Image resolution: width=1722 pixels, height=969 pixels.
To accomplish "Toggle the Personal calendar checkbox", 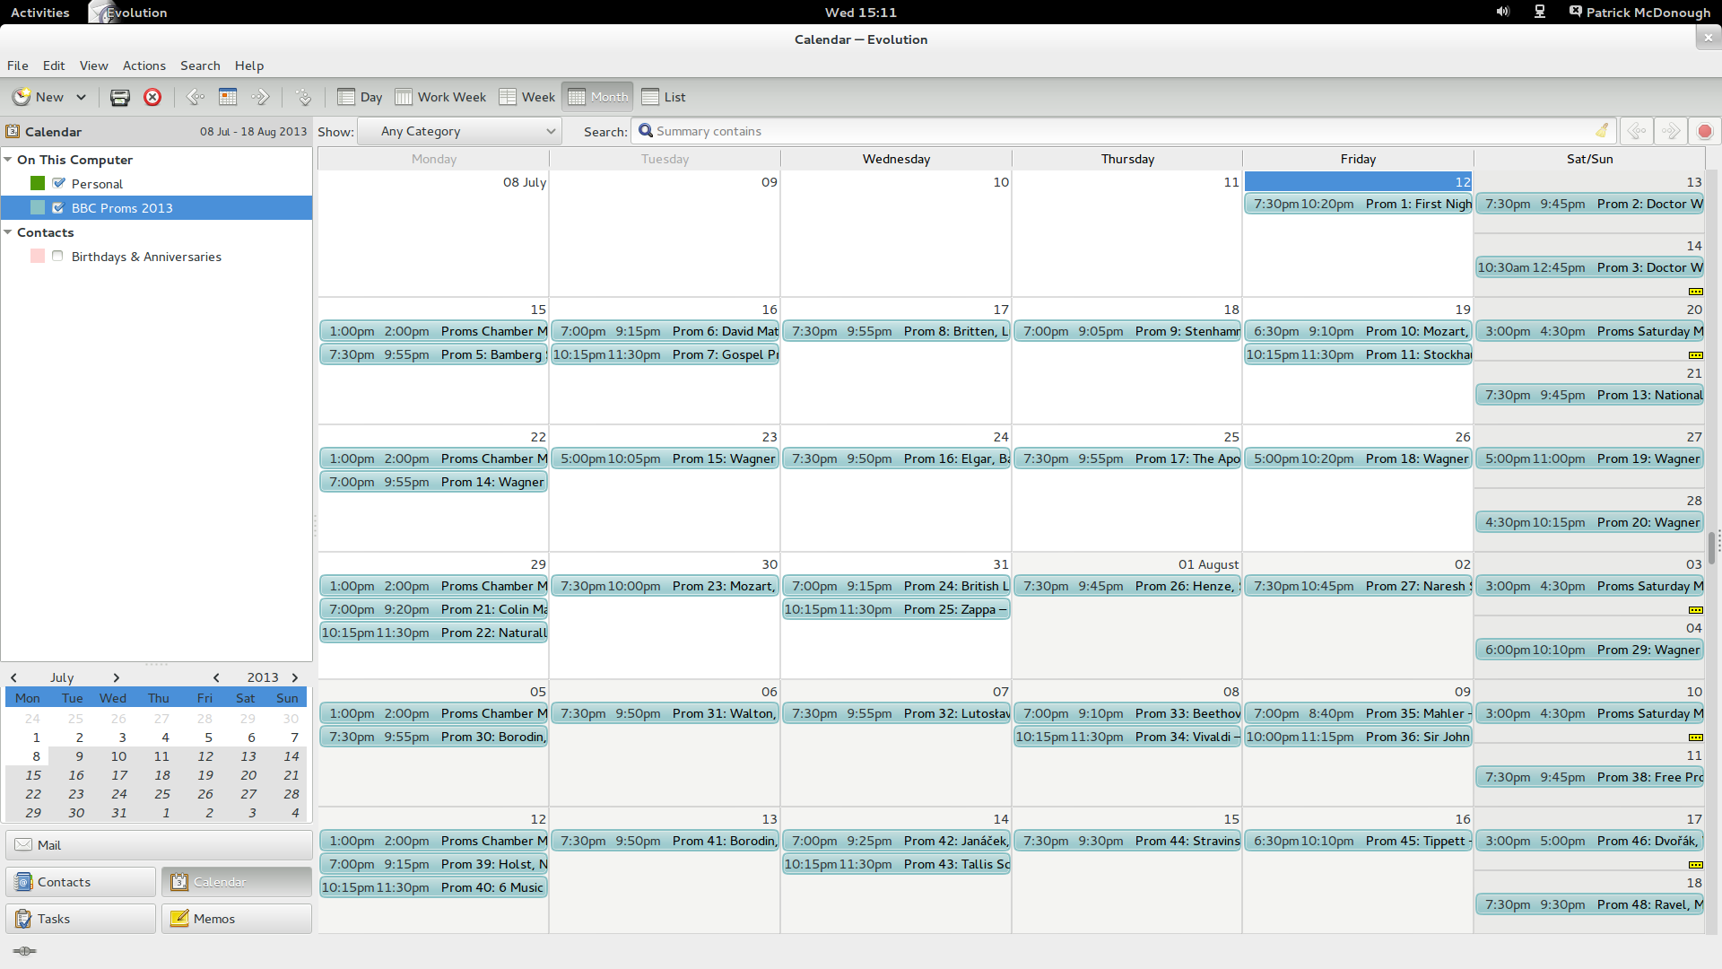I will (x=58, y=183).
